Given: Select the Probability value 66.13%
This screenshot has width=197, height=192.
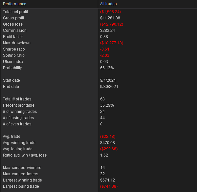Looking at the screenshot, I should click(107, 68).
